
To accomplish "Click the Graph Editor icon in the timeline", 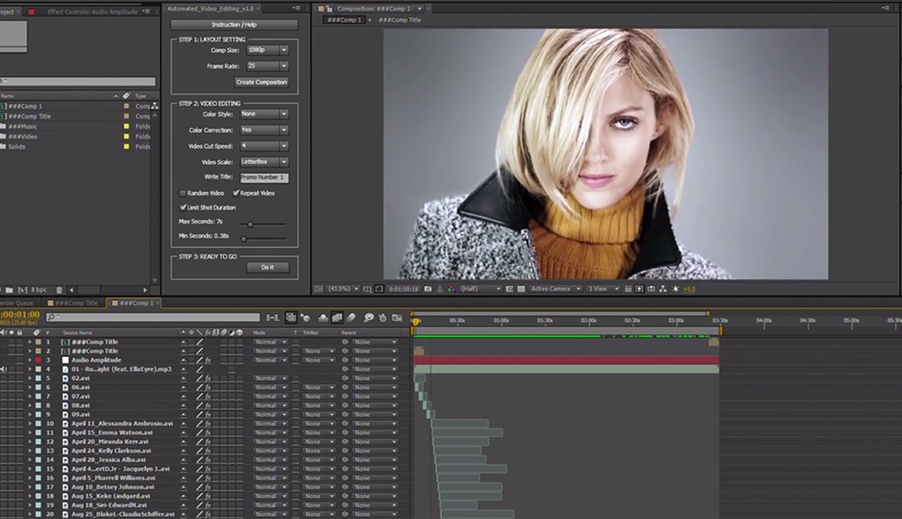I will click(397, 316).
